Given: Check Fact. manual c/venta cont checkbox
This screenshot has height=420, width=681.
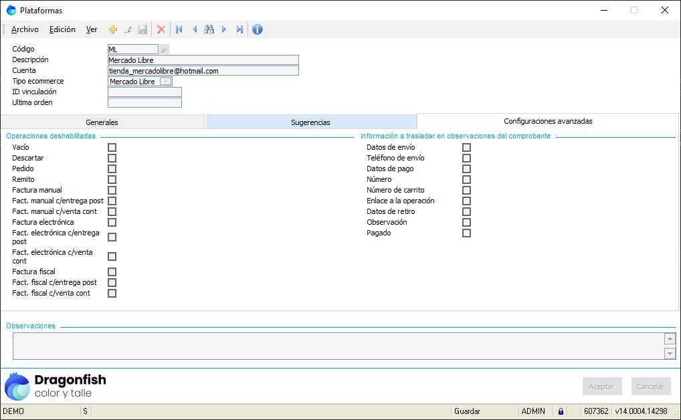Looking at the screenshot, I should pos(112,211).
